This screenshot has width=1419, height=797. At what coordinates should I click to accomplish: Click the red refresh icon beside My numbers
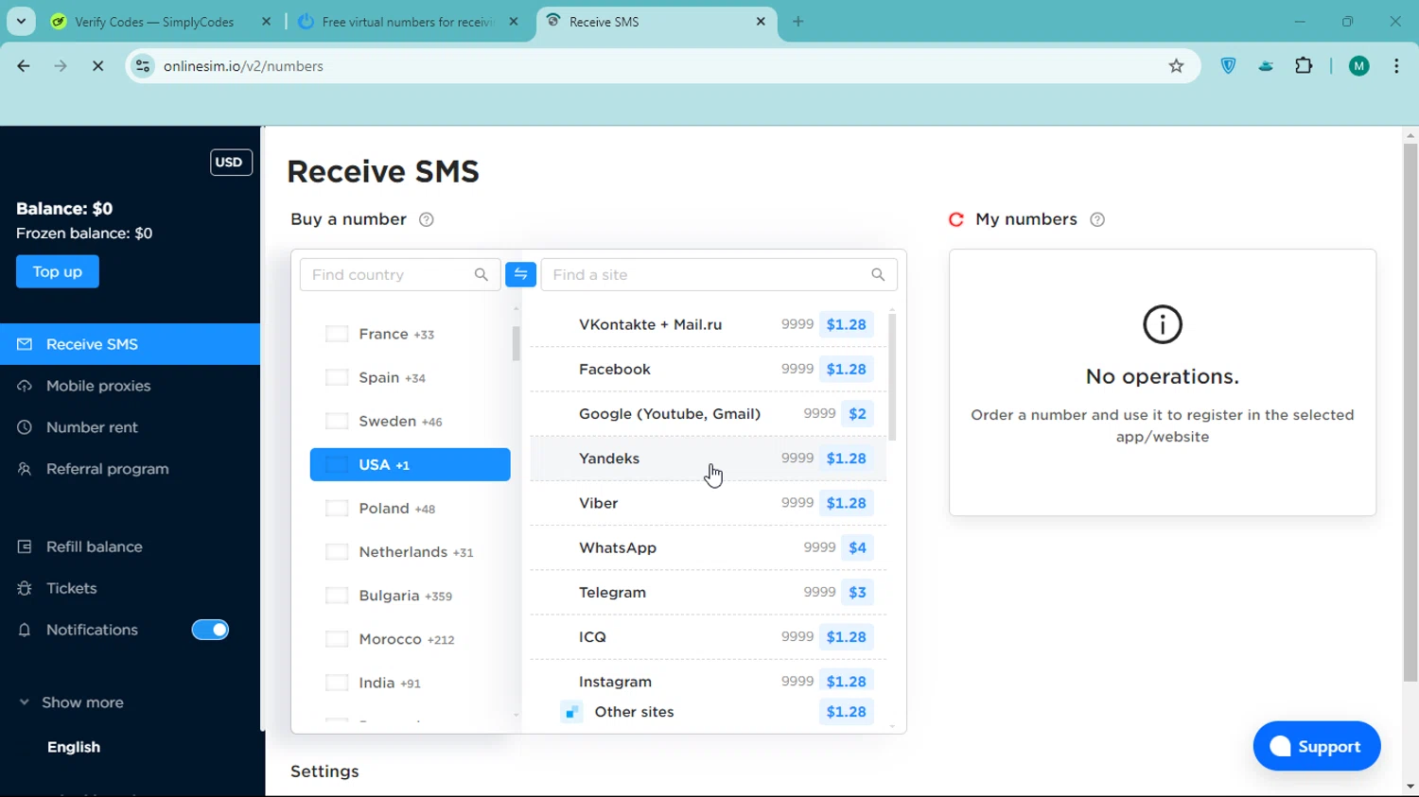coord(956,219)
